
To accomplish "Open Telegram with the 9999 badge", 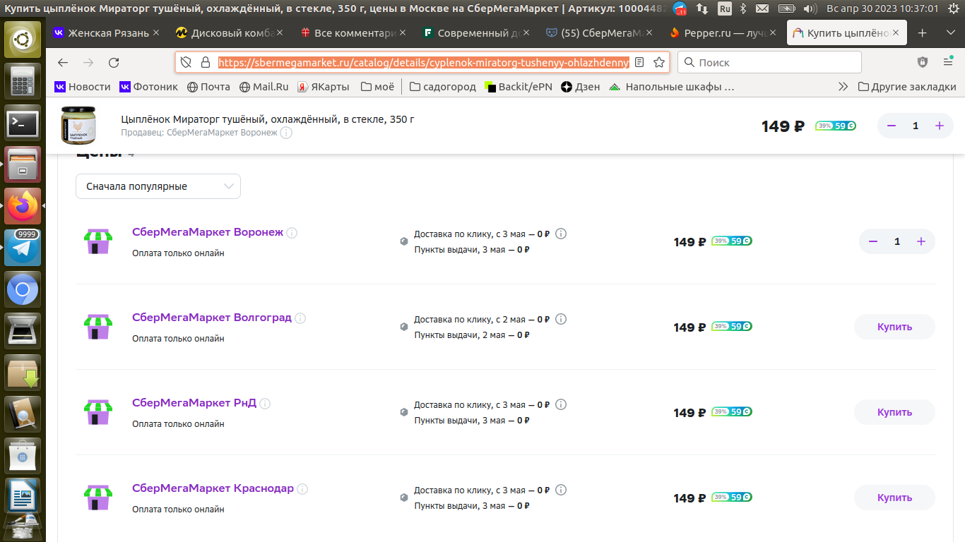I will click(23, 248).
